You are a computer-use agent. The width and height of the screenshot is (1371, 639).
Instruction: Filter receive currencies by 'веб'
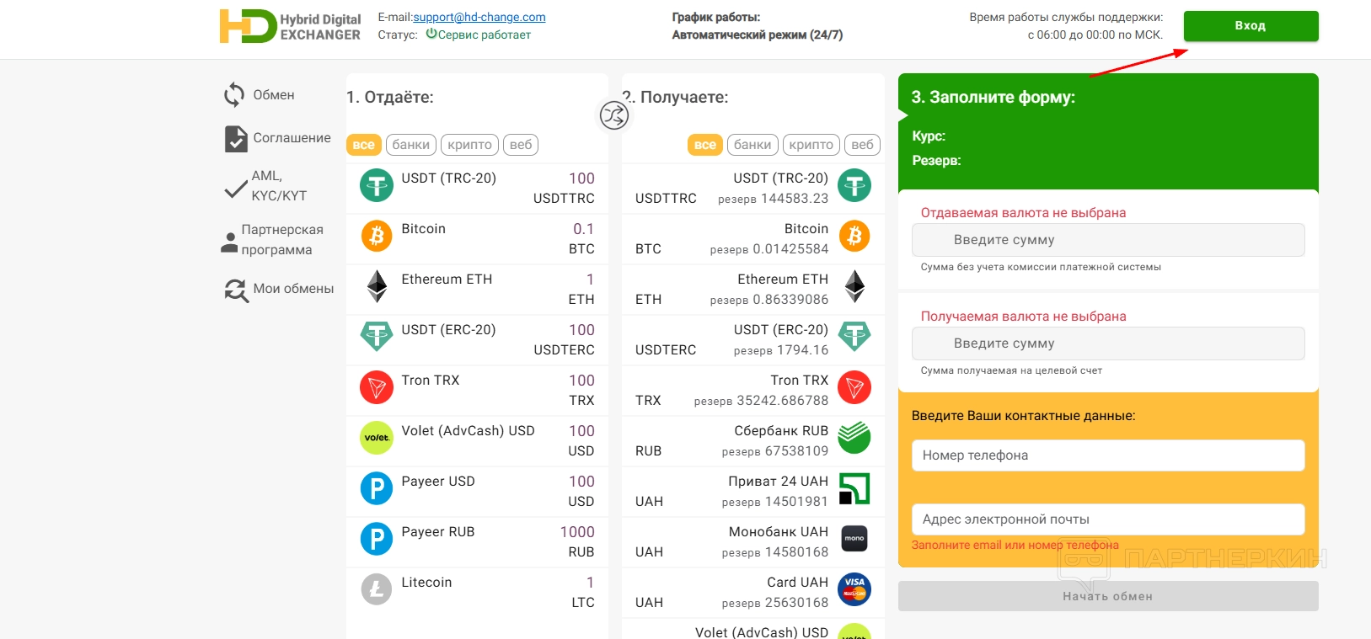tap(862, 145)
